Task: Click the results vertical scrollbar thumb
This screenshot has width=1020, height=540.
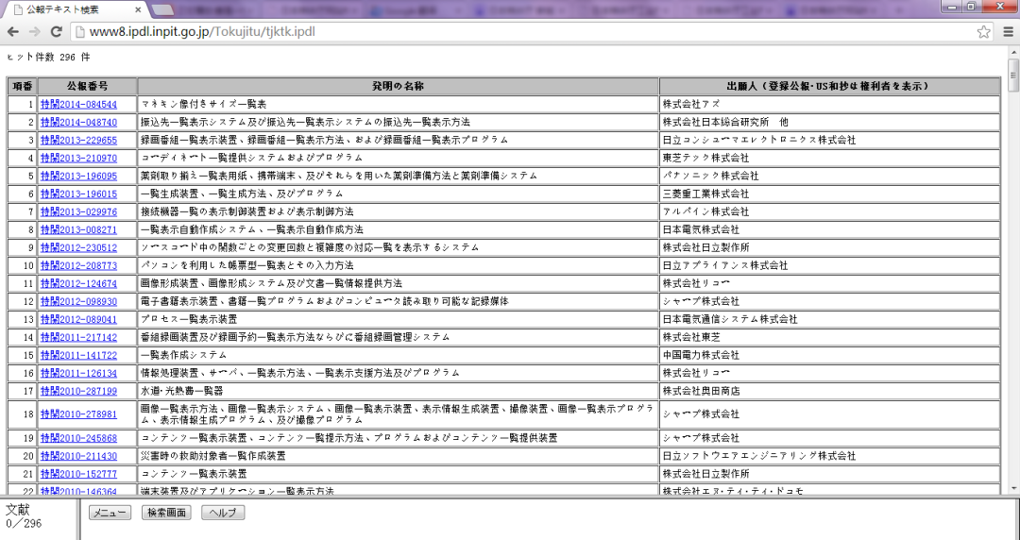Action: (1012, 75)
